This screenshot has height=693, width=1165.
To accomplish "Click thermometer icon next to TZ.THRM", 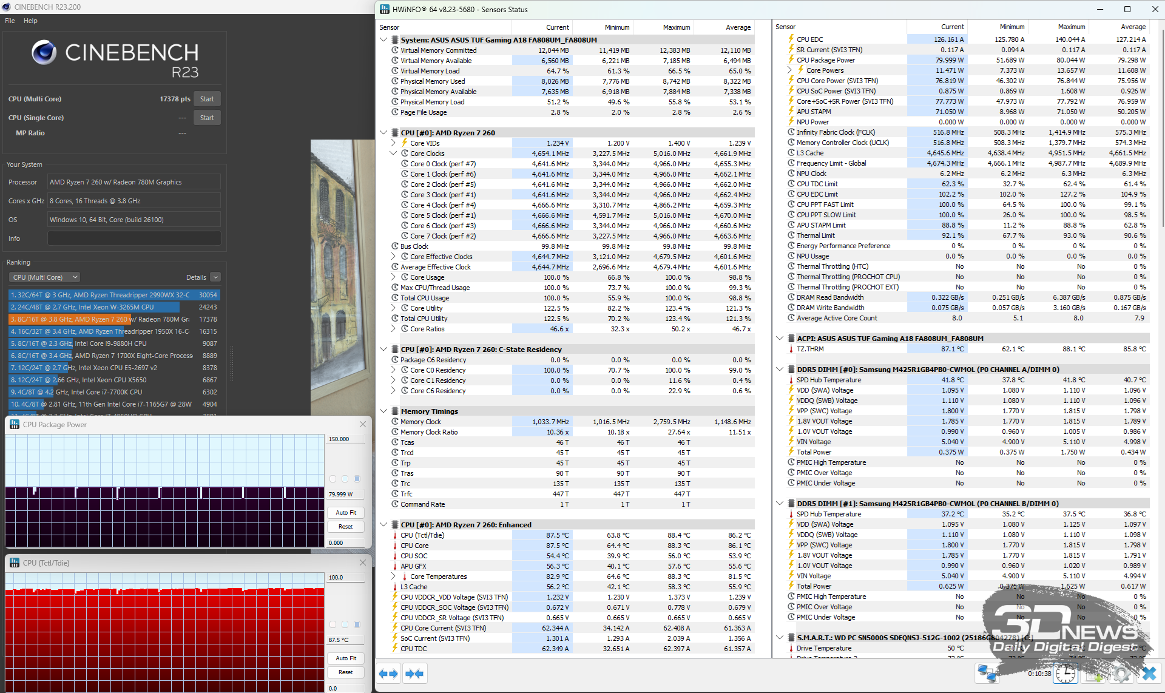I will point(791,349).
